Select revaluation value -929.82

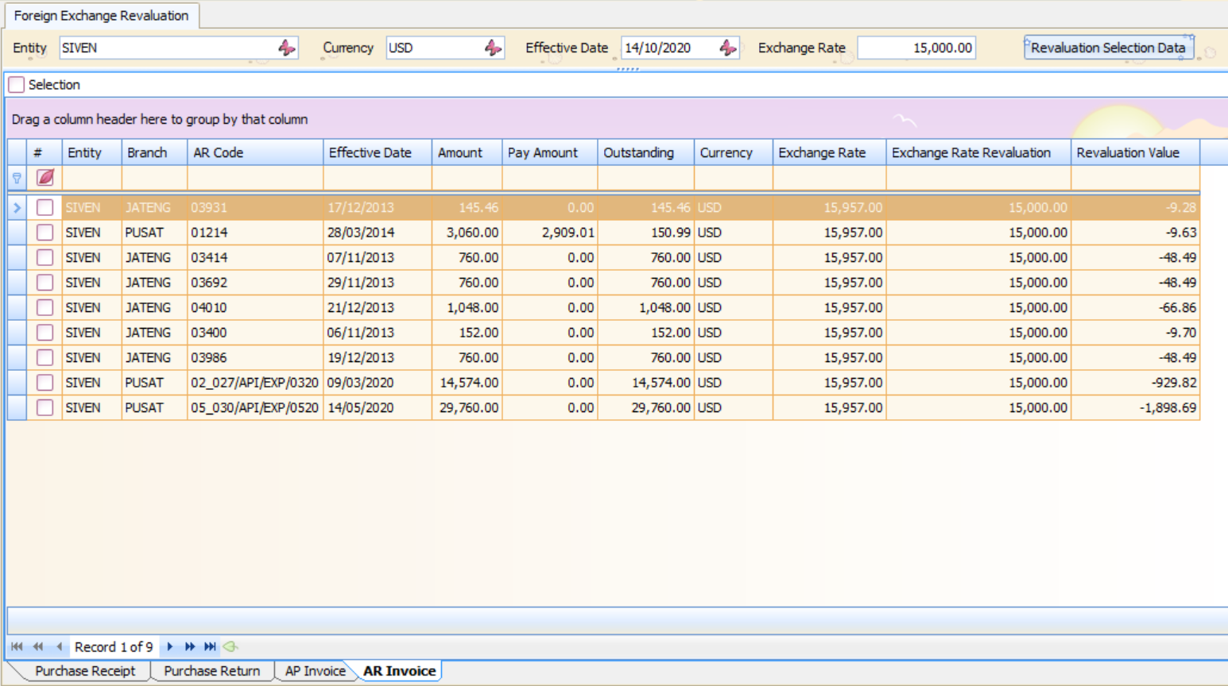(1135, 383)
